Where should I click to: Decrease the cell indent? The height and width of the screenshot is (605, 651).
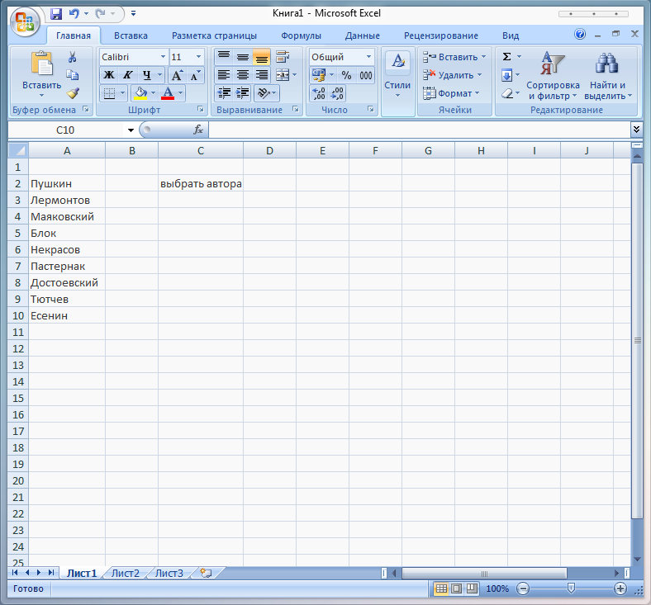224,93
